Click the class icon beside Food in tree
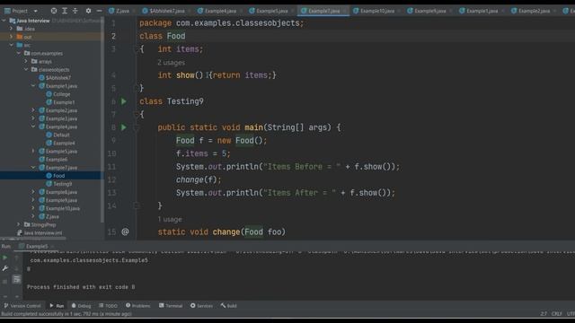The width and height of the screenshot is (575, 323). (x=49, y=176)
